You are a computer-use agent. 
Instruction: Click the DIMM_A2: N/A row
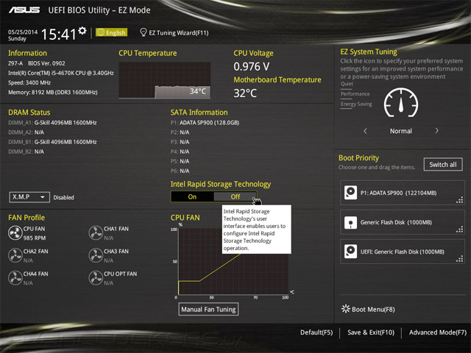pos(26,132)
